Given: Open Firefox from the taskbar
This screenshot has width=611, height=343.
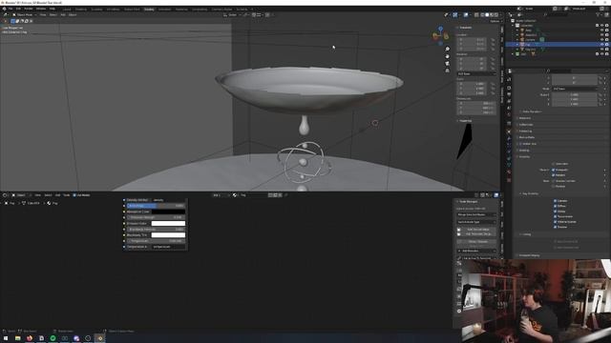Looking at the screenshot, I should 30,338.
